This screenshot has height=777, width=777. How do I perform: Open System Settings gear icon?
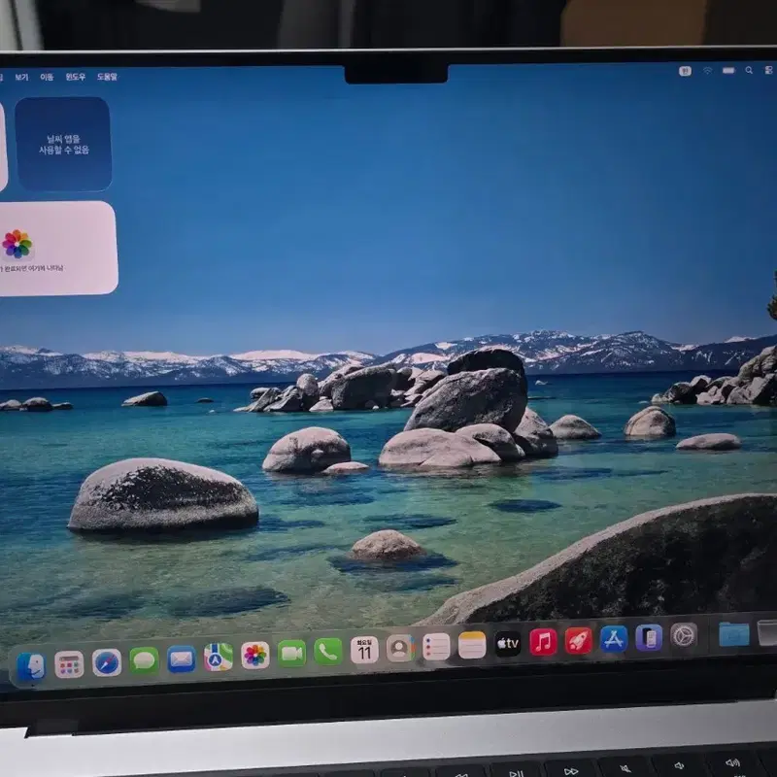pyautogui.click(x=684, y=636)
